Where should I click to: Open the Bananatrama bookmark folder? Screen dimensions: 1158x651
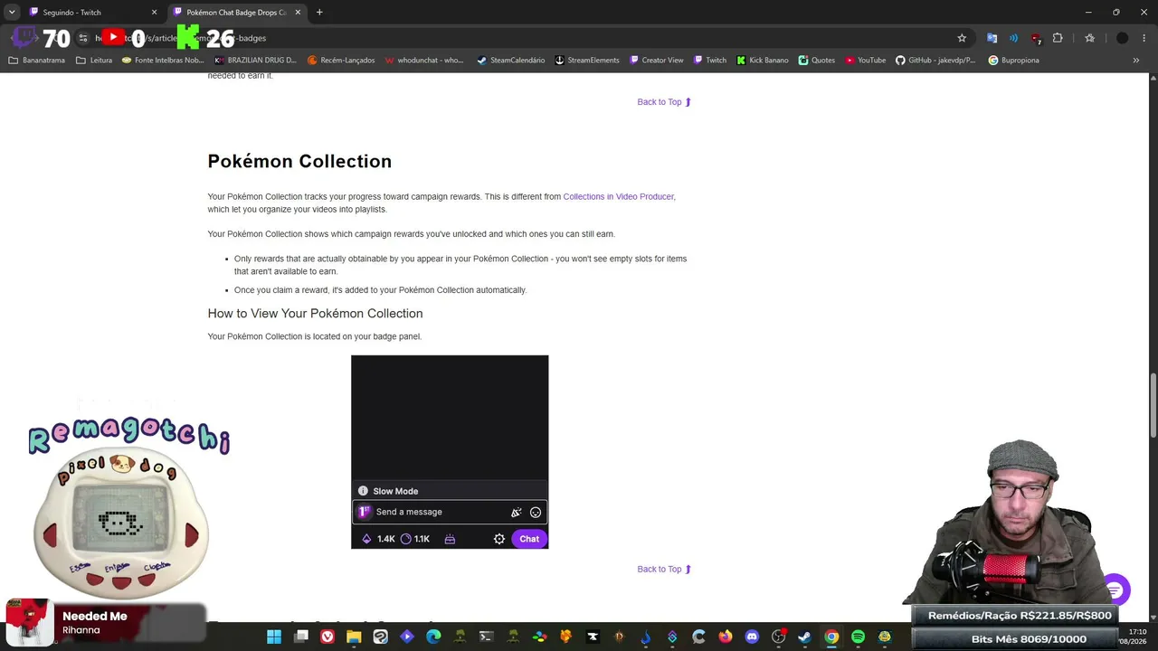(37, 61)
